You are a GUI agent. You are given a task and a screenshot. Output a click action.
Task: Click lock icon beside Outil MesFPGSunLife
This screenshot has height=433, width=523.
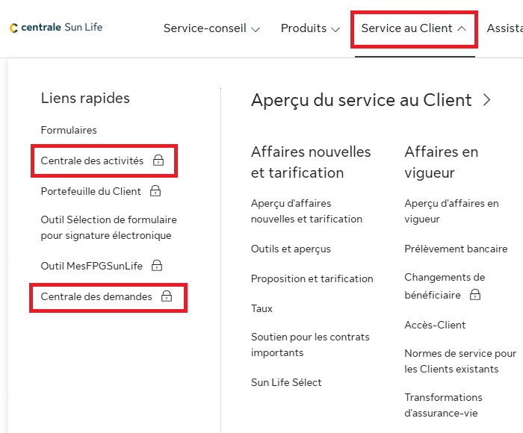[157, 266]
